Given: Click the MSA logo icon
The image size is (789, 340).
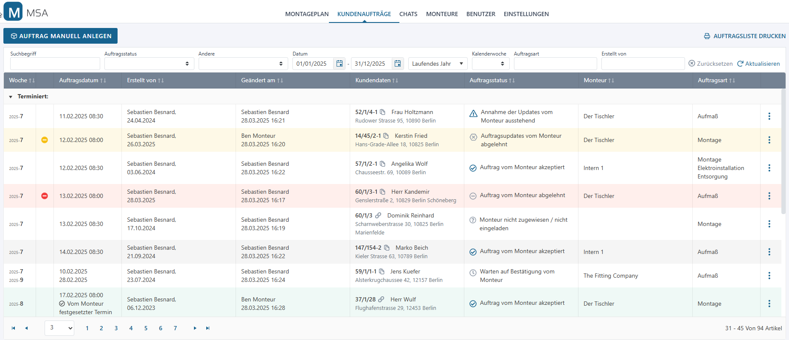Looking at the screenshot, I should click(x=13, y=12).
